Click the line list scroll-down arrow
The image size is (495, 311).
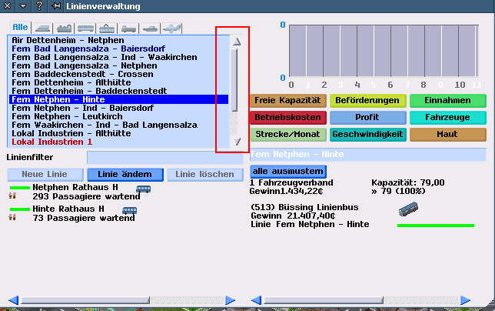point(238,142)
